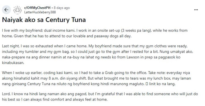
Task: Open the OffMyChestPH community avatar
Action: 18,10
